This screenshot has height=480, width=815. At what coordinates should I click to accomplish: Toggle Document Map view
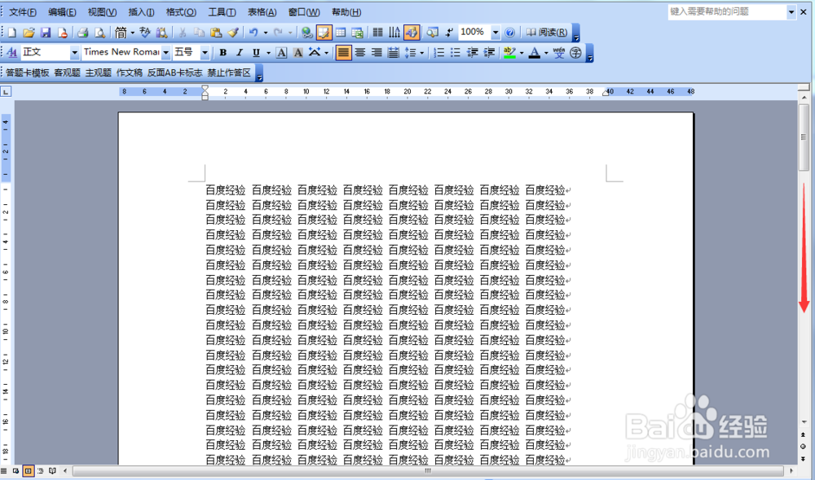click(432, 33)
